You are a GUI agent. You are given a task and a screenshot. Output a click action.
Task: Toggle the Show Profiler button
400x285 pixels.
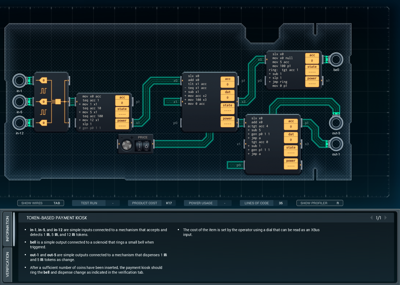(320, 203)
